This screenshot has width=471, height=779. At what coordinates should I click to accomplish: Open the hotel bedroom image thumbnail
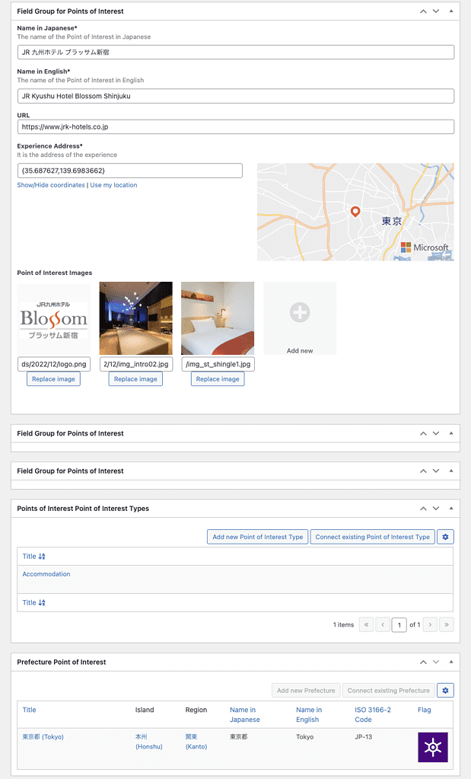tap(218, 318)
